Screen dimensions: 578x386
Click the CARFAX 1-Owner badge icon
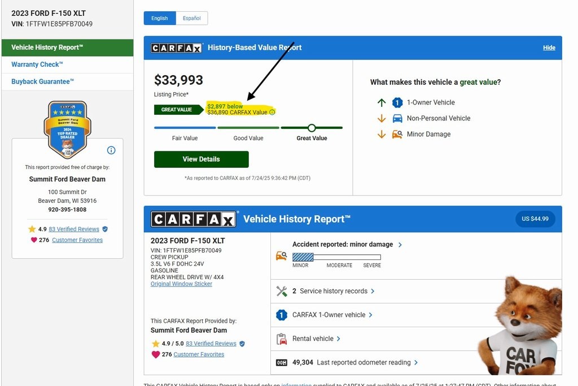pos(282,315)
